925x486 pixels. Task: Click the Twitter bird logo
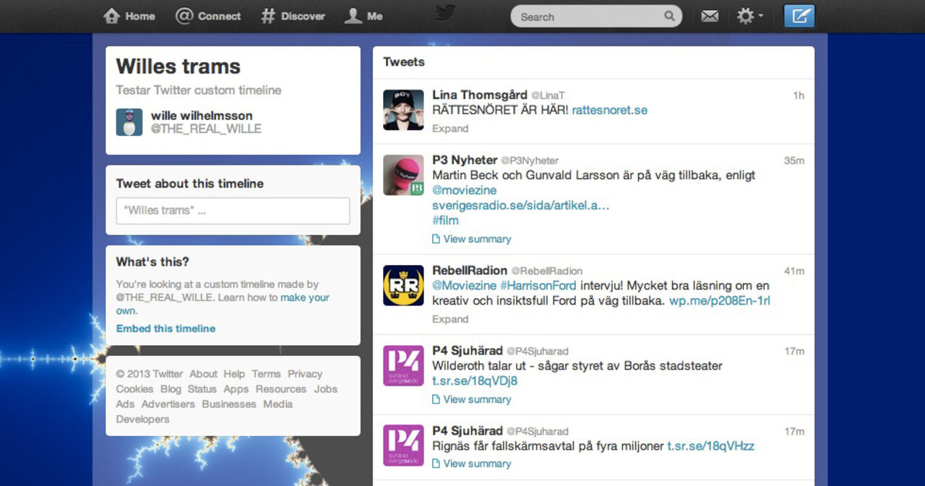(445, 14)
